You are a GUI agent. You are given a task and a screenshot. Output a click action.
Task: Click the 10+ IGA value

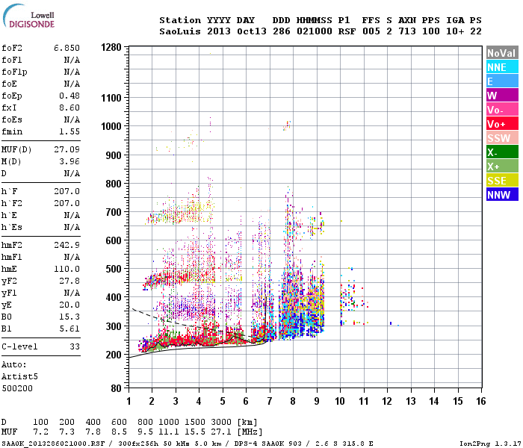click(x=455, y=31)
